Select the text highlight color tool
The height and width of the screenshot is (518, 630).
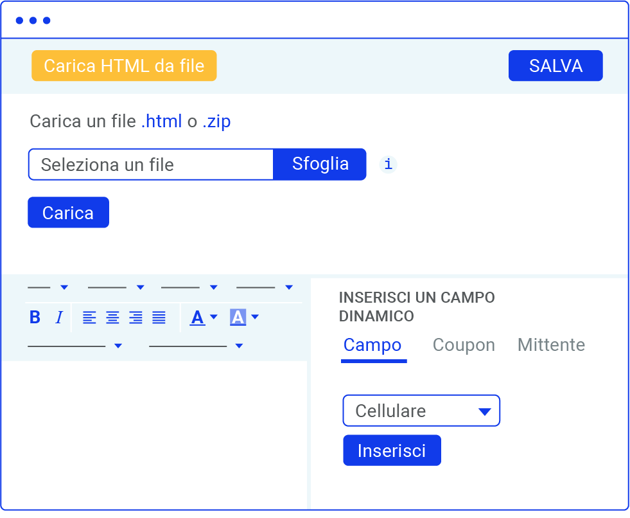(x=238, y=317)
